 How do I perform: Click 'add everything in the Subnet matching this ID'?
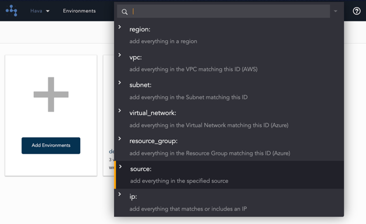[x=189, y=97]
